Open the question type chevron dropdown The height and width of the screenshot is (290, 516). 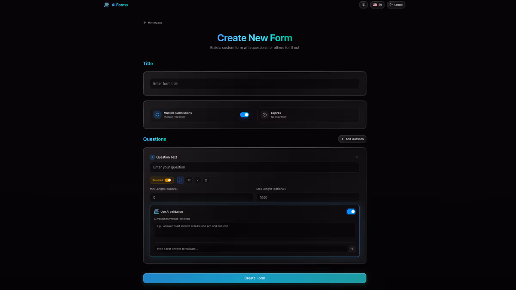[x=197, y=180]
